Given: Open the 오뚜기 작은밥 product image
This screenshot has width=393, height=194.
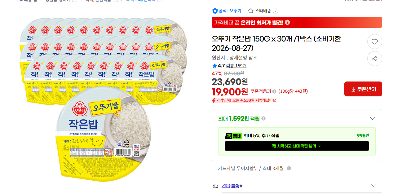Looking at the screenshot, I should point(104,99).
